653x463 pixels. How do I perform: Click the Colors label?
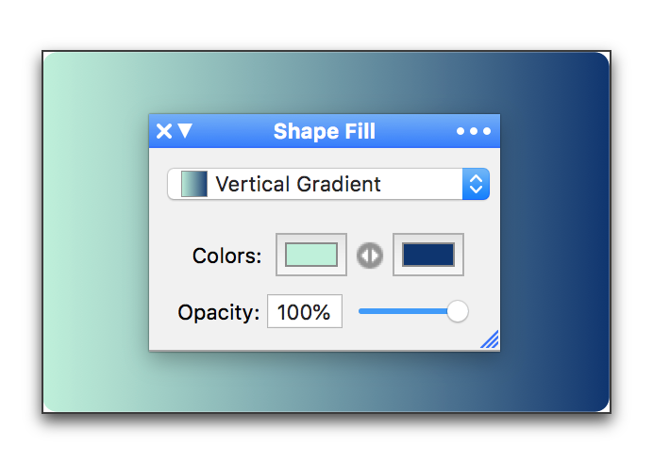pos(227,256)
